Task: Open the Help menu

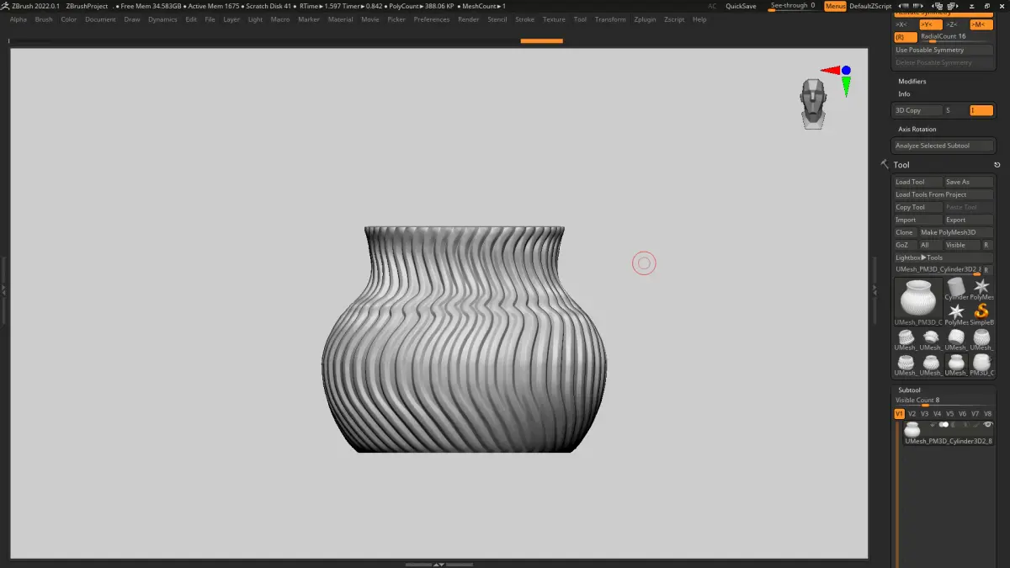Action: [699, 19]
